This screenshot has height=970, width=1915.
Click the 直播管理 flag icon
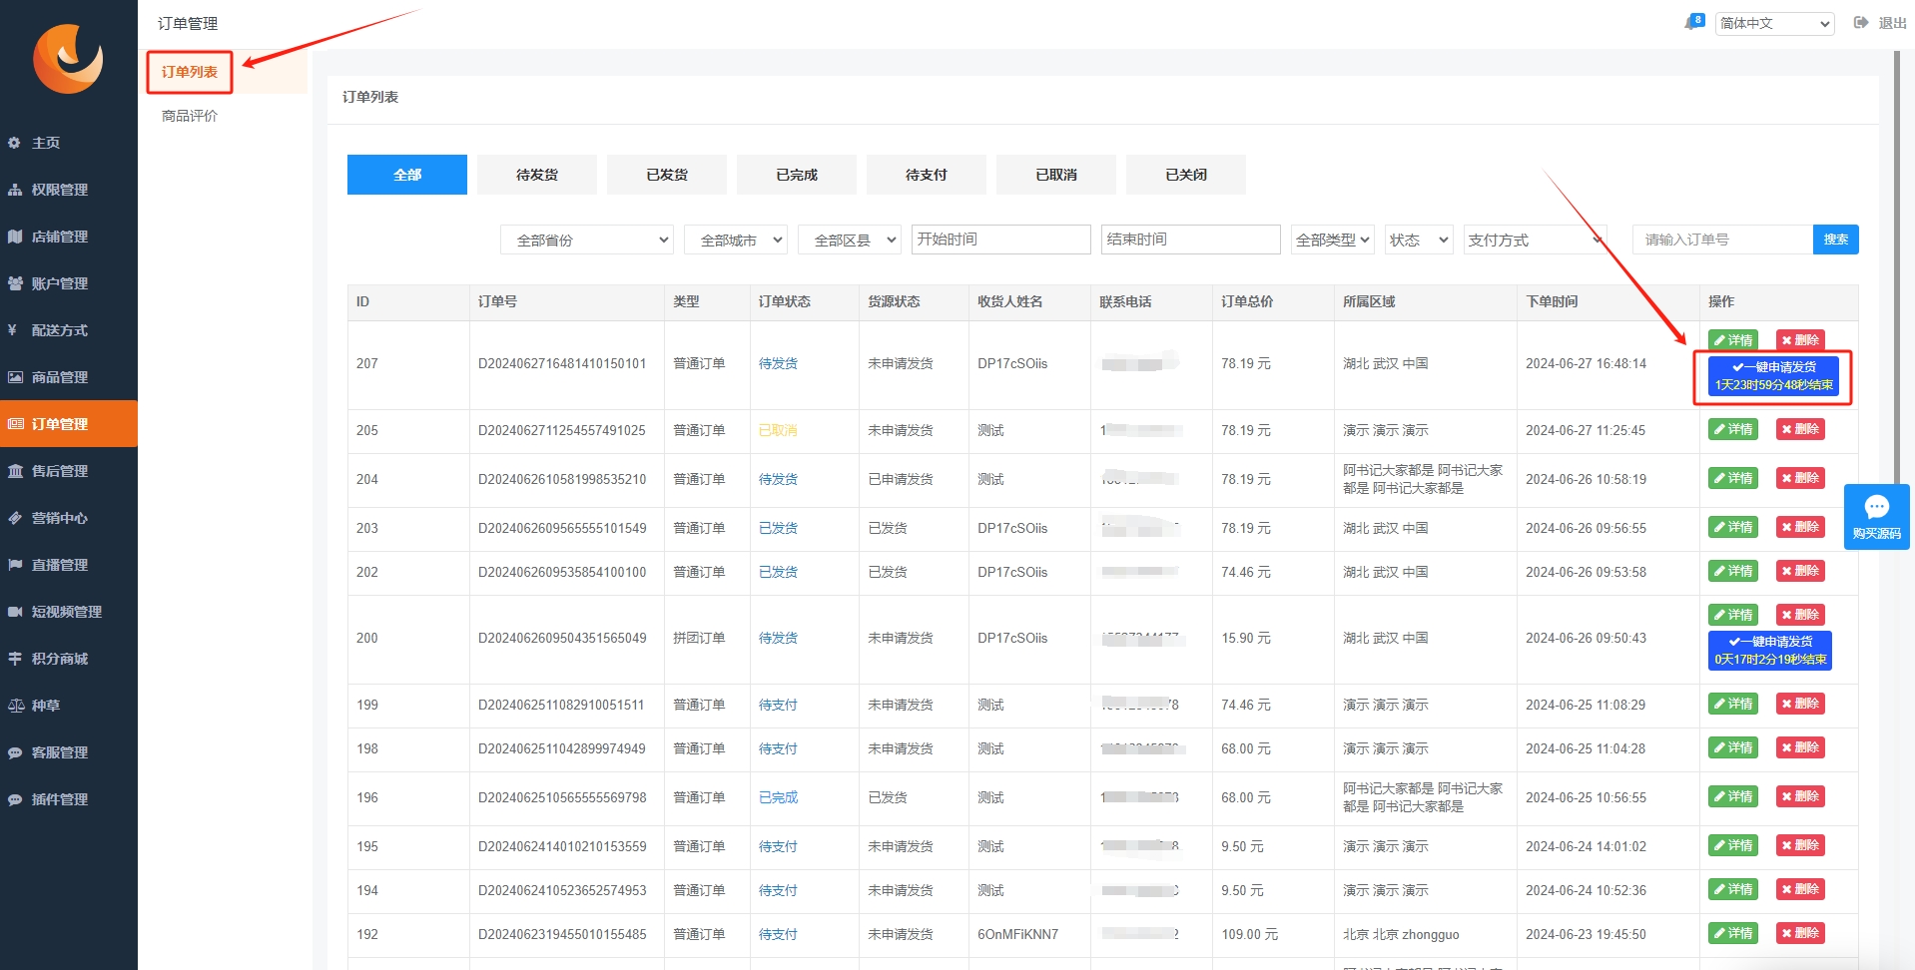tap(15, 565)
